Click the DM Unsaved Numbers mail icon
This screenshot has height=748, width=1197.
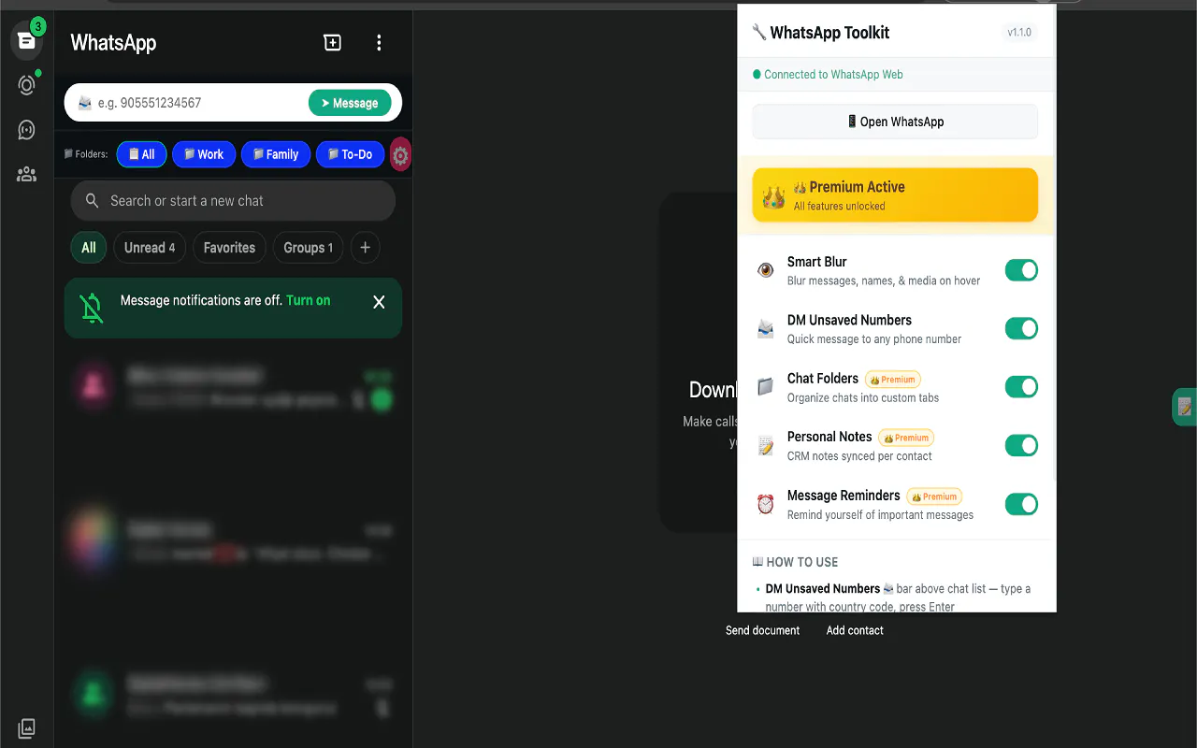coord(766,328)
